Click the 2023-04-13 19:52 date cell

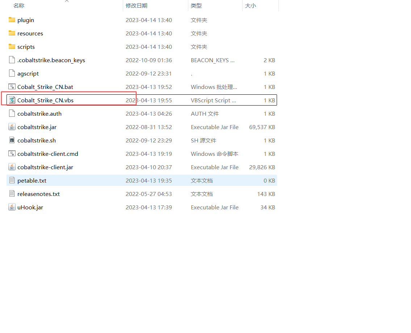148,87
